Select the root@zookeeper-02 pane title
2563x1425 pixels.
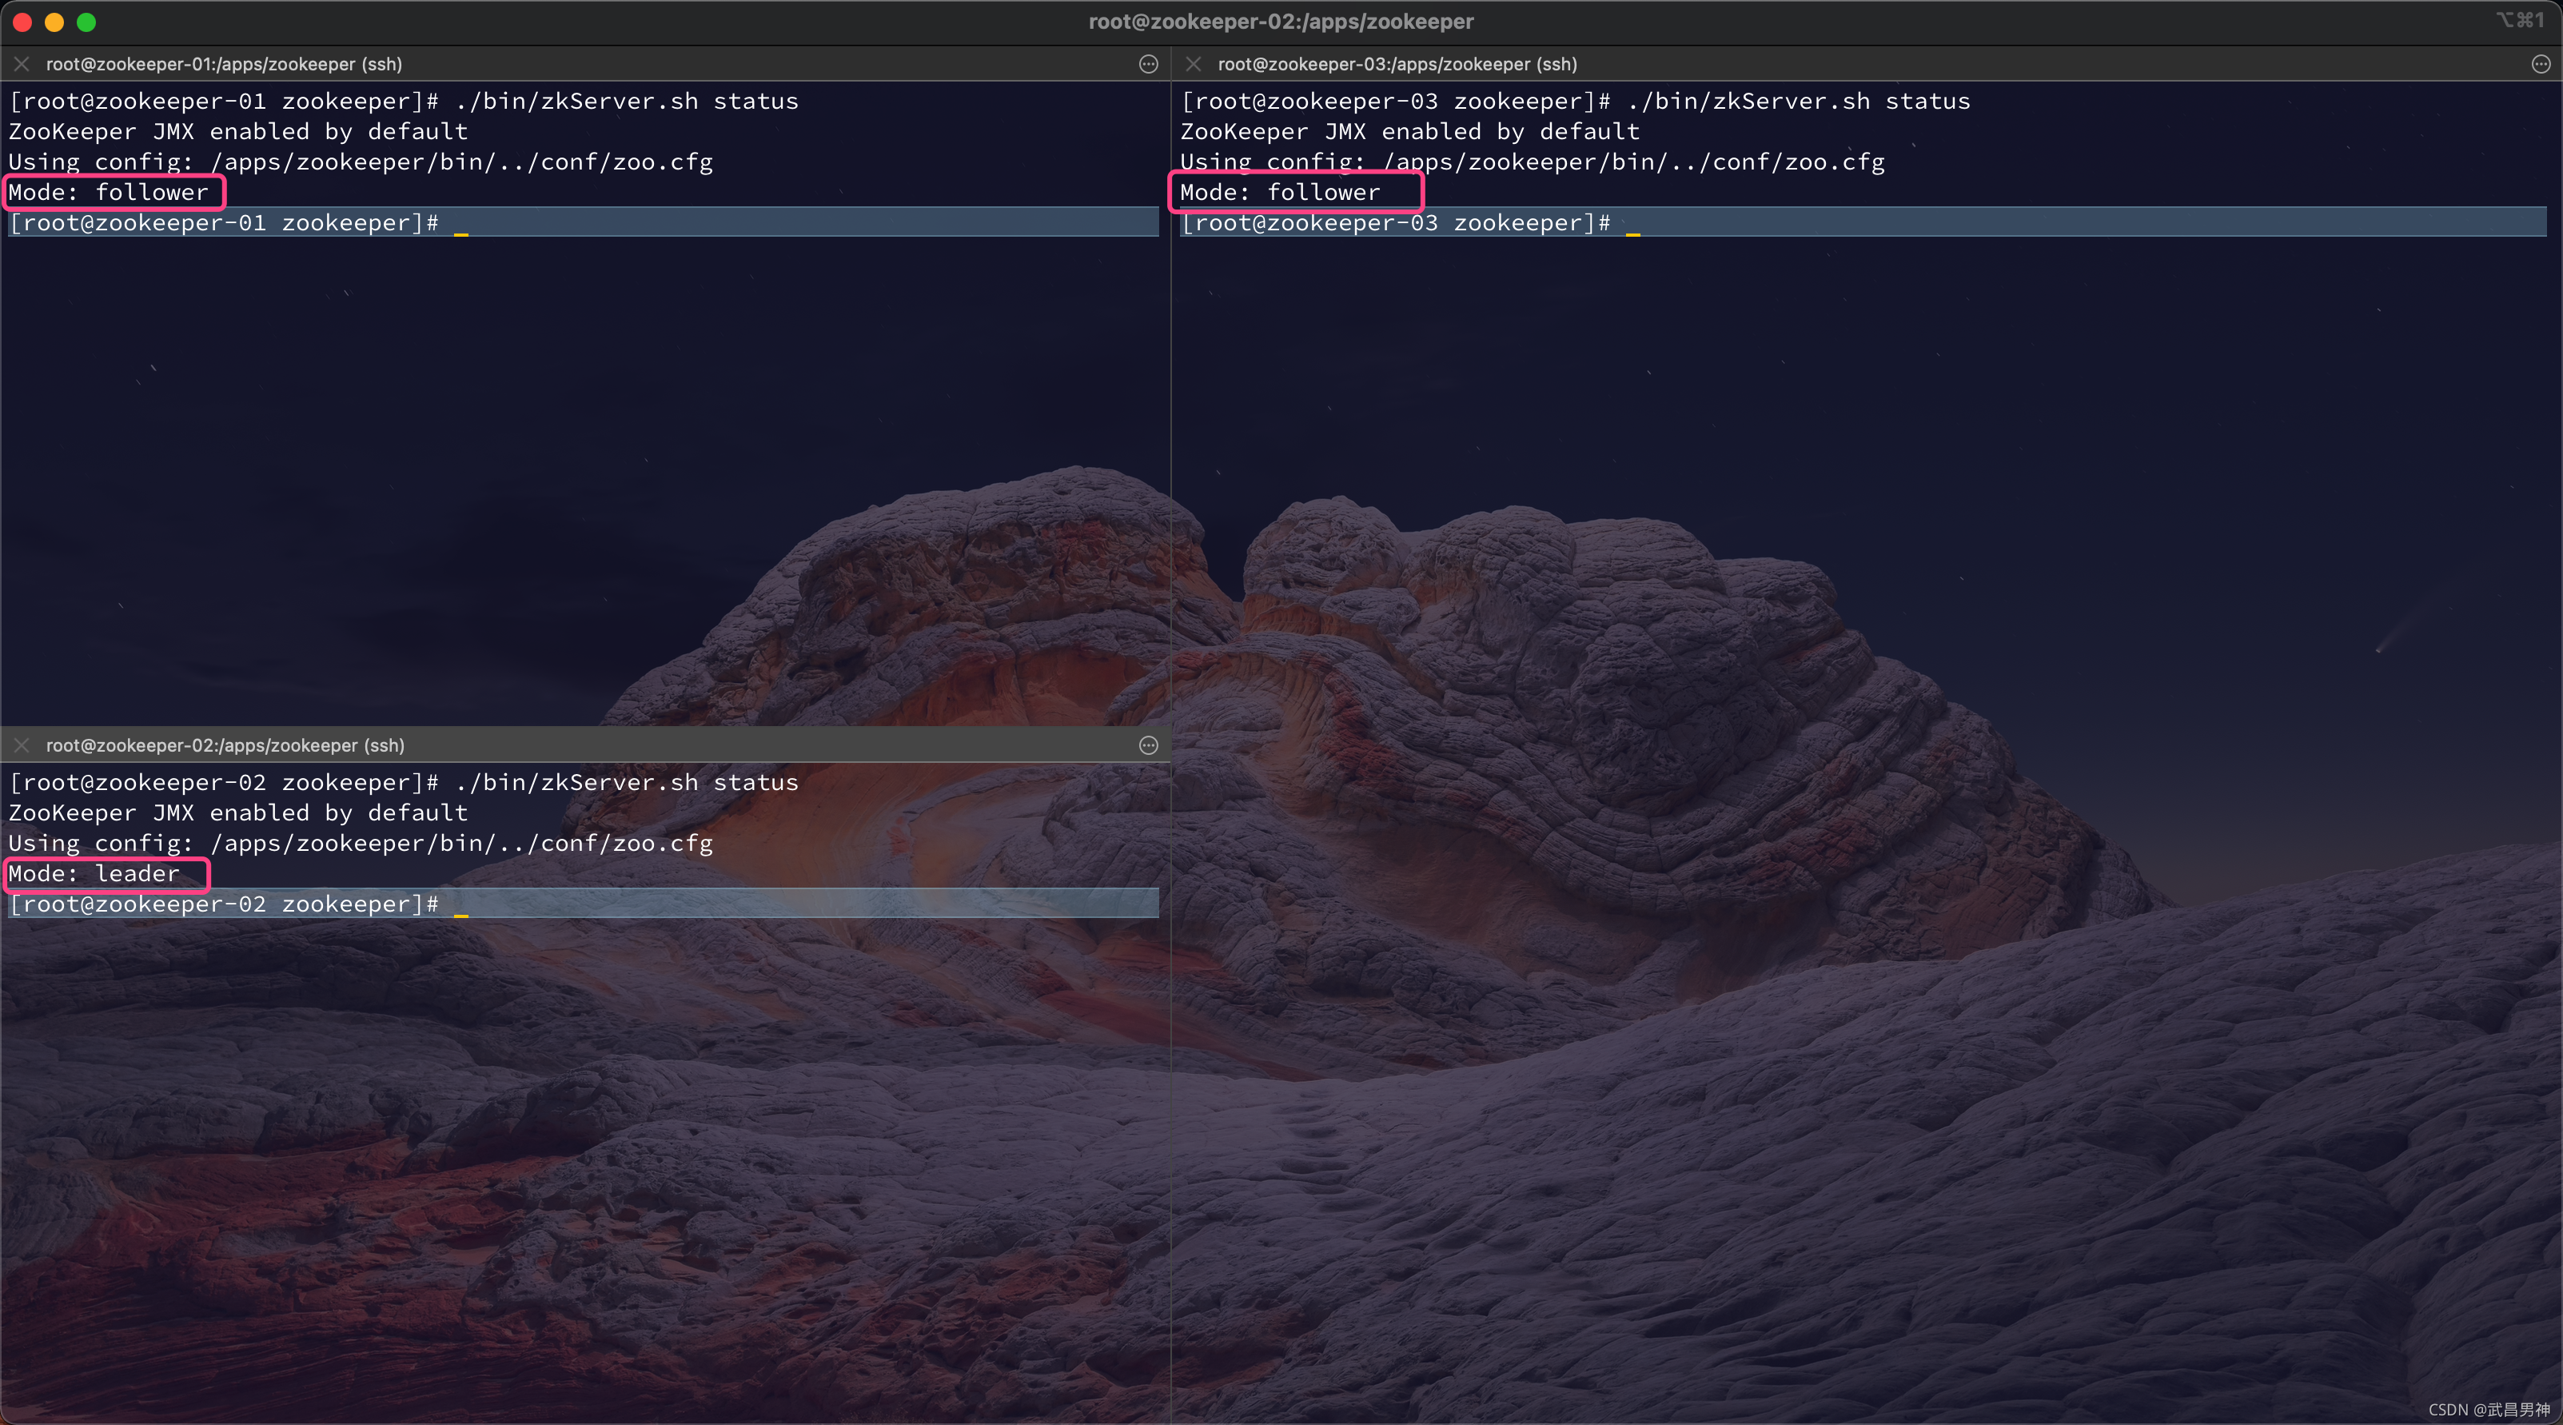click(x=225, y=745)
